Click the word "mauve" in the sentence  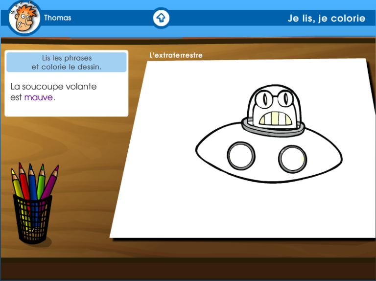coord(38,97)
